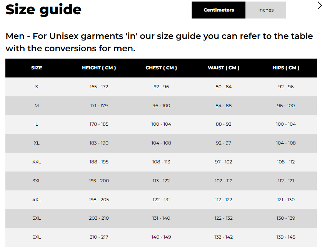Select the S size row label
This screenshot has height=249, width=322.
pos(37,87)
